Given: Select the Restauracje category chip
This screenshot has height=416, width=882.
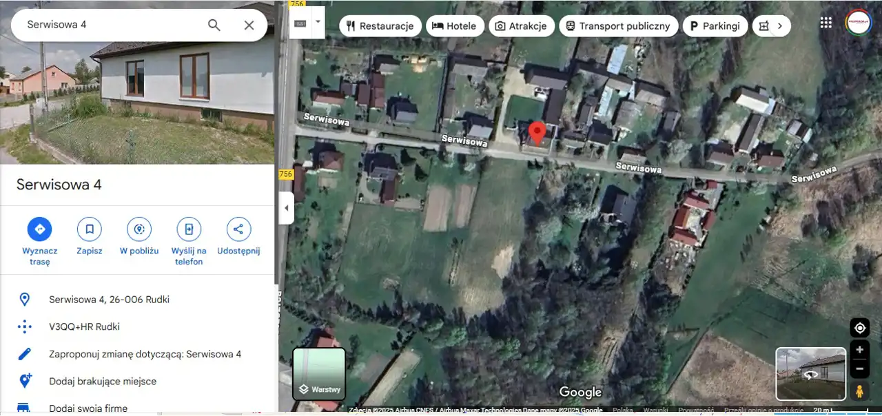Looking at the screenshot, I should 380,26.
